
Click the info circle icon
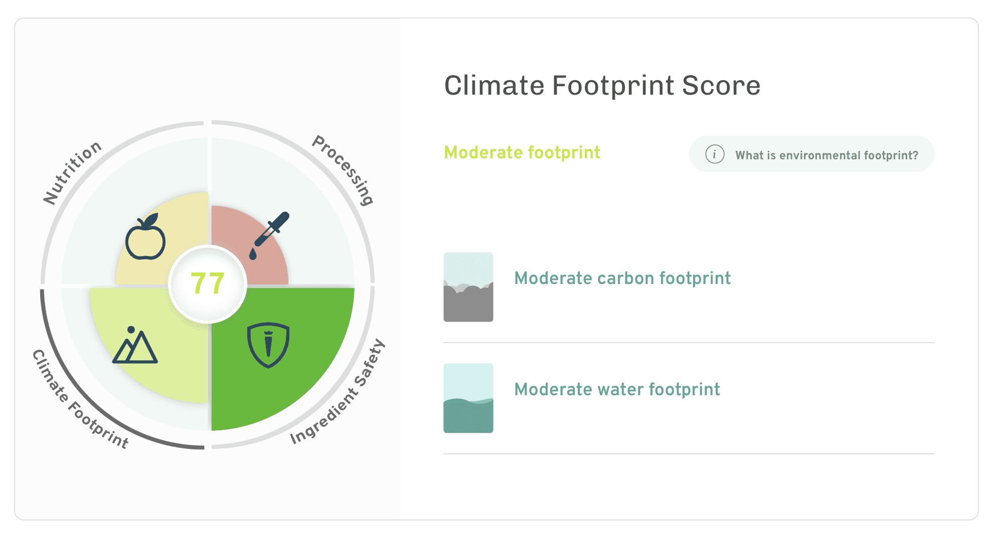715,154
